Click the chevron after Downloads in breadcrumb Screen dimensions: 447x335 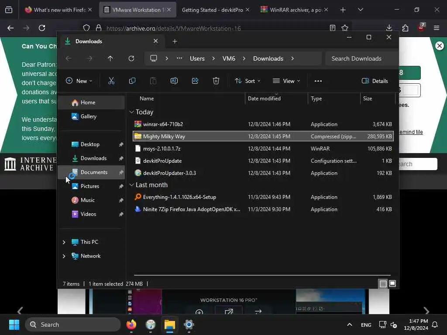292,58
